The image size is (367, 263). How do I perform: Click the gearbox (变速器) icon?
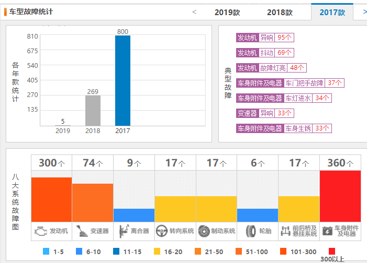[x=82, y=231]
